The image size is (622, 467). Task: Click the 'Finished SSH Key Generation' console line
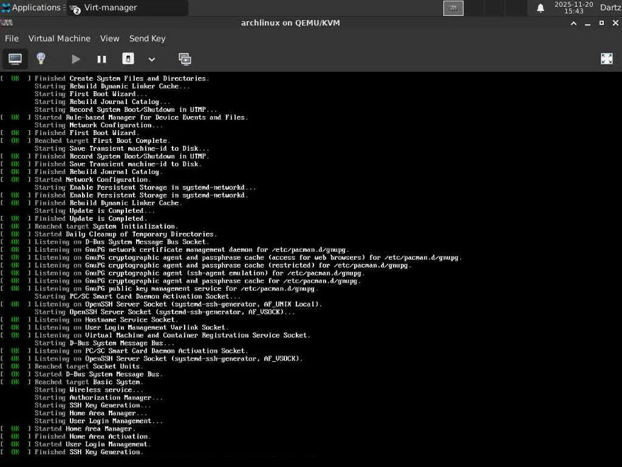coord(72,452)
